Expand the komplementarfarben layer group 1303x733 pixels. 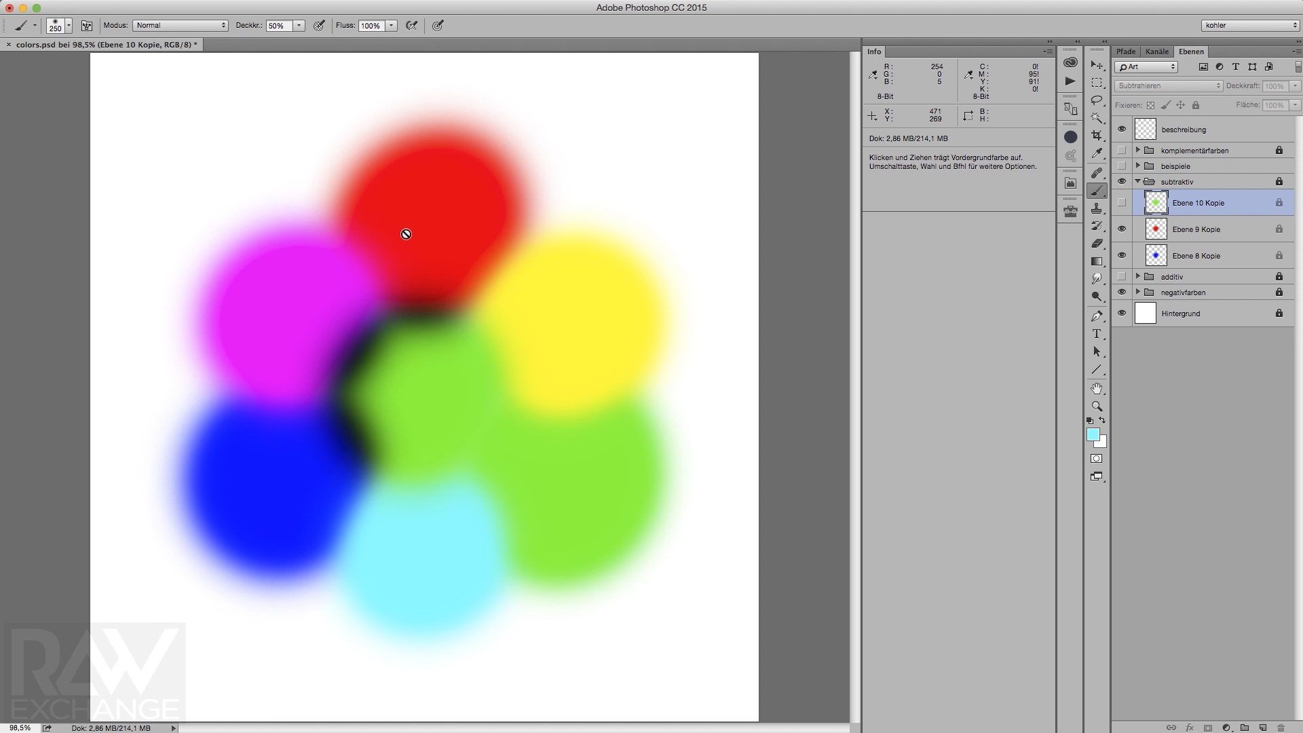pyautogui.click(x=1135, y=149)
